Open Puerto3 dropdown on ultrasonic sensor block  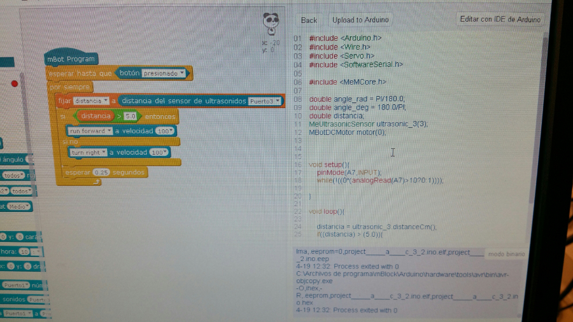click(x=265, y=101)
